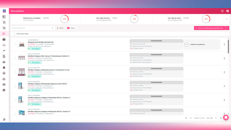The width and height of the screenshot is (231, 130).
Task: Click the logout icon at sidebar bottom
Action: click(4, 120)
